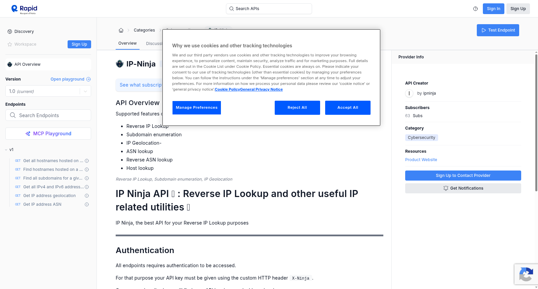538x289 pixels.
Task: Click info icon for Get IP address geolocation
Action: pyautogui.click(x=87, y=196)
